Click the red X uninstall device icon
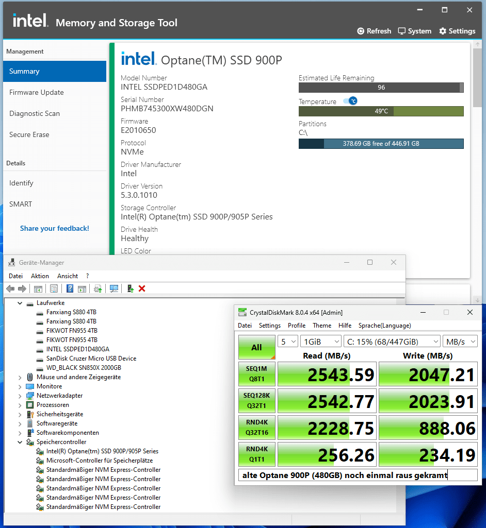Viewport: 486px width, 528px height. (x=142, y=288)
